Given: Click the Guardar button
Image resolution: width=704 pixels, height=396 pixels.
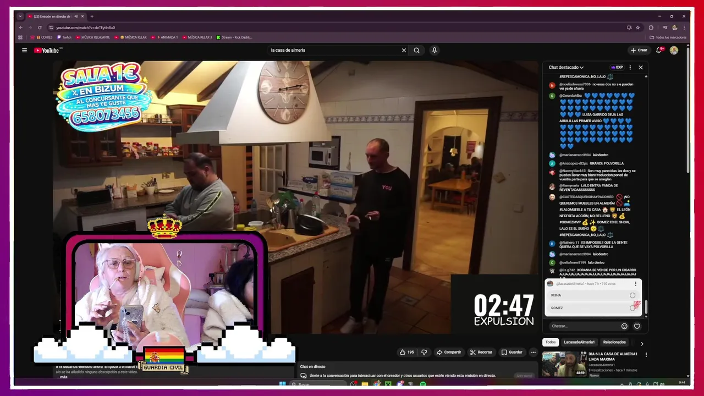Looking at the screenshot, I should pyautogui.click(x=512, y=352).
